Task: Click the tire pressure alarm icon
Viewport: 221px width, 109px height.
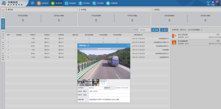Action: 174,36
